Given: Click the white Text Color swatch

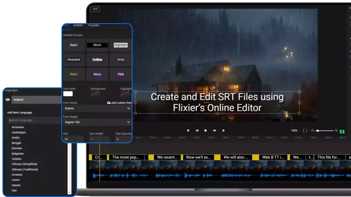Looking at the screenshot, I should 68,94.
